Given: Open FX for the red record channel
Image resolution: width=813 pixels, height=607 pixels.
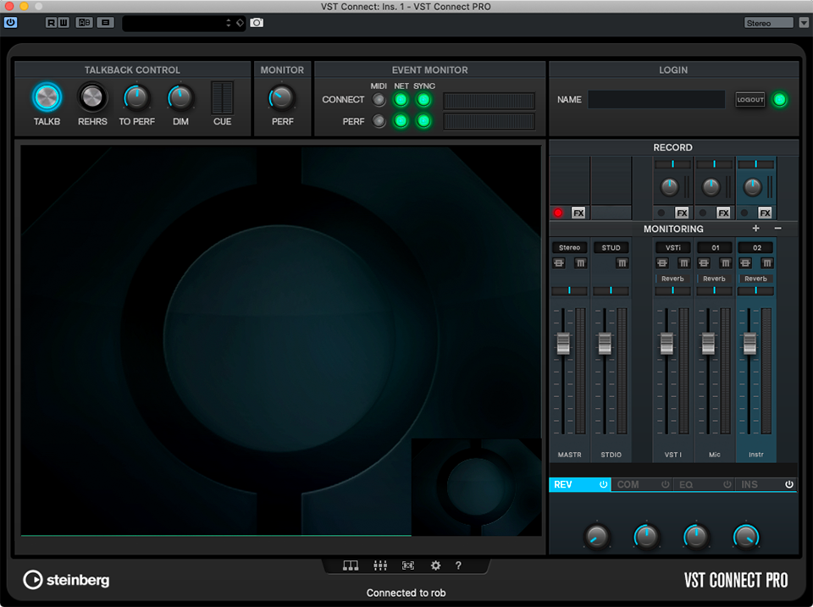Looking at the screenshot, I should click(x=578, y=212).
